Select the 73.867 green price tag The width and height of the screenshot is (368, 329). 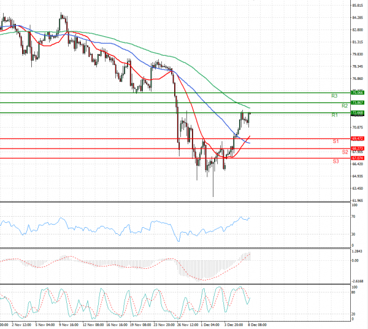pyautogui.click(x=358, y=103)
